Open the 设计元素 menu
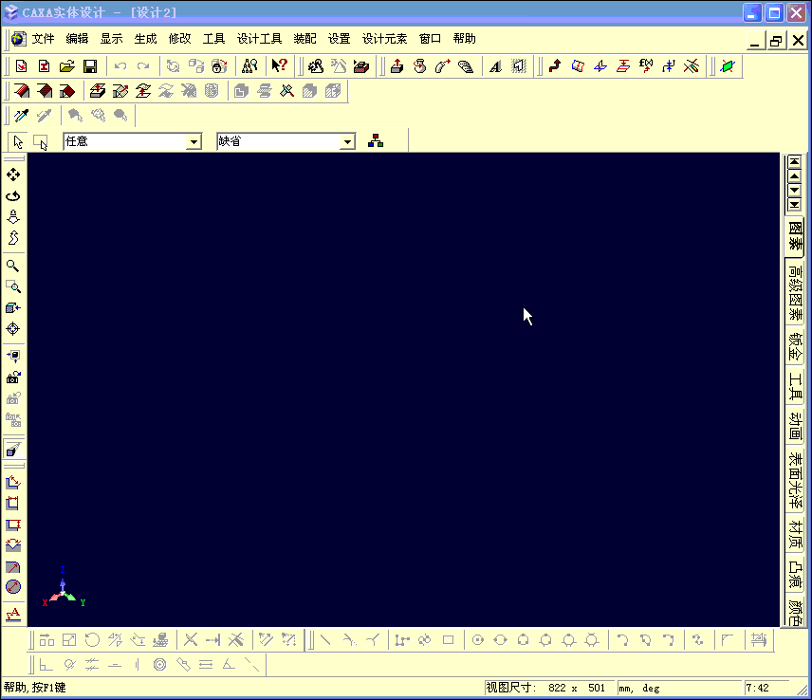The image size is (812, 700). [x=385, y=39]
